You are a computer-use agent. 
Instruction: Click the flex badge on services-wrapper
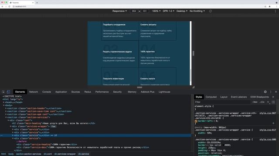(53, 127)
